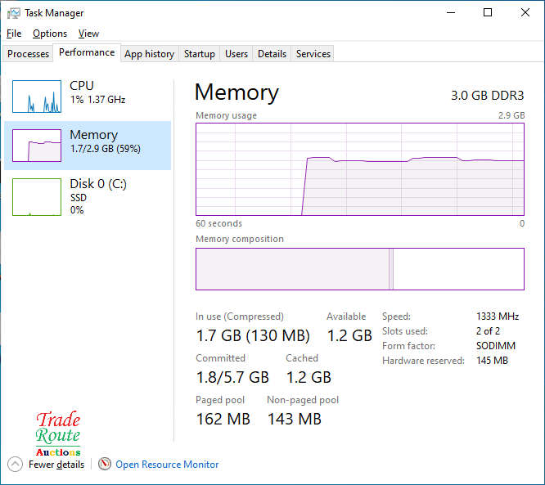Switch to the App history tab
The image size is (545, 485).
point(149,54)
